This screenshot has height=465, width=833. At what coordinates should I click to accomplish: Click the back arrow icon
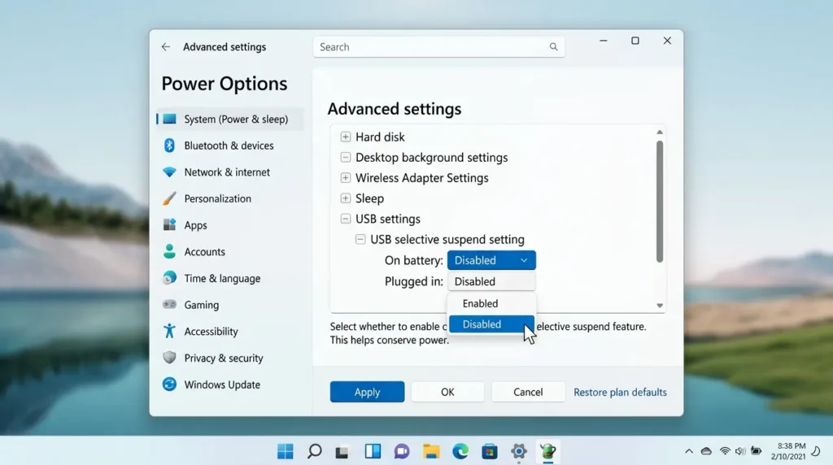click(x=166, y=46)
